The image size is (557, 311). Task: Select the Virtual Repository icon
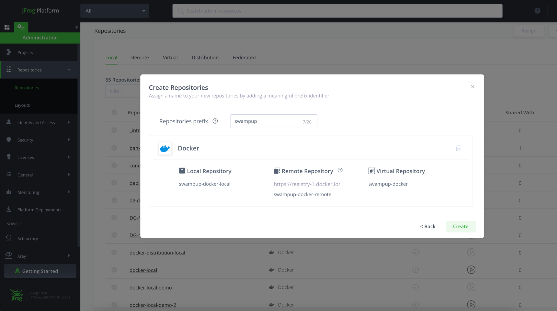(x=371, y=171)
